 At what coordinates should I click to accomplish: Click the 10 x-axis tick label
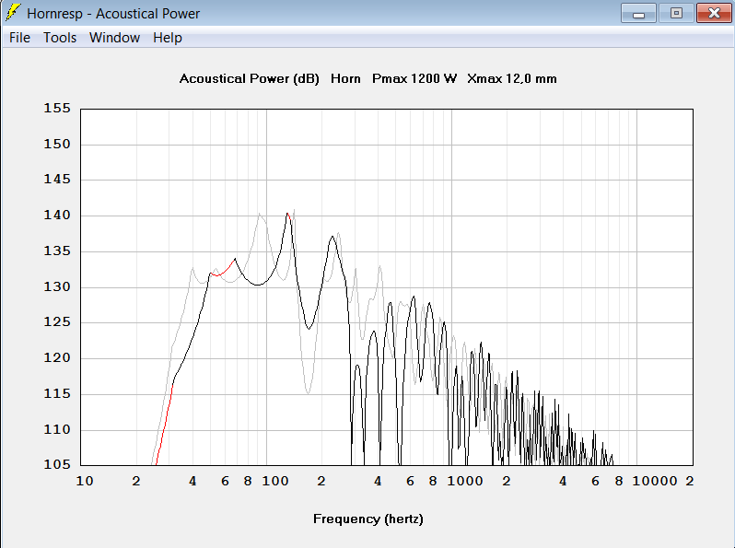[x=85, y=481]
